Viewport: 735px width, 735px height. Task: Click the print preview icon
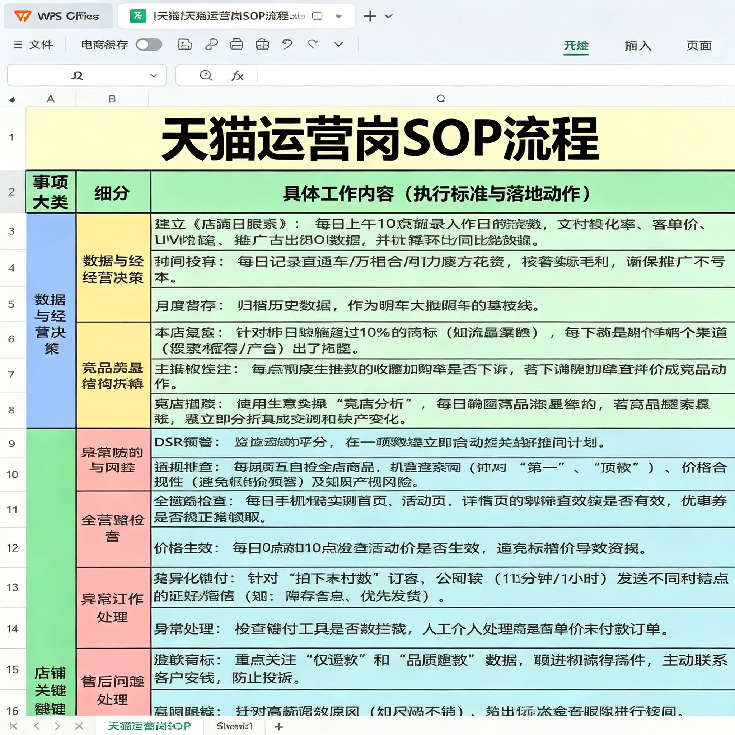pos(262,45)
